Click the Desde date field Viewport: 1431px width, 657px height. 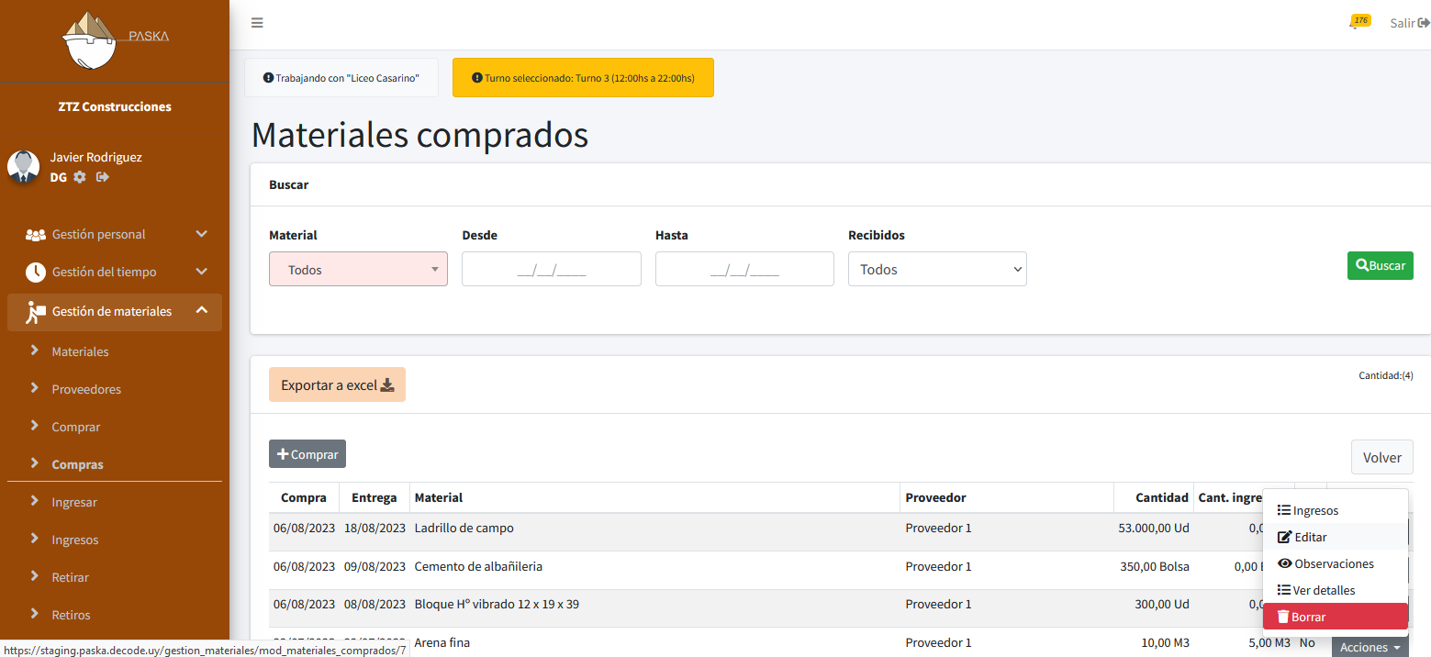pos(551,270)
